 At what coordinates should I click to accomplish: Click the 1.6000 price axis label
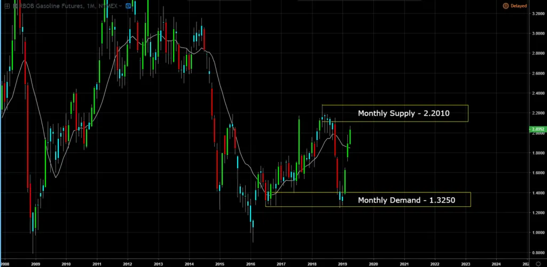tap(537, 173)
